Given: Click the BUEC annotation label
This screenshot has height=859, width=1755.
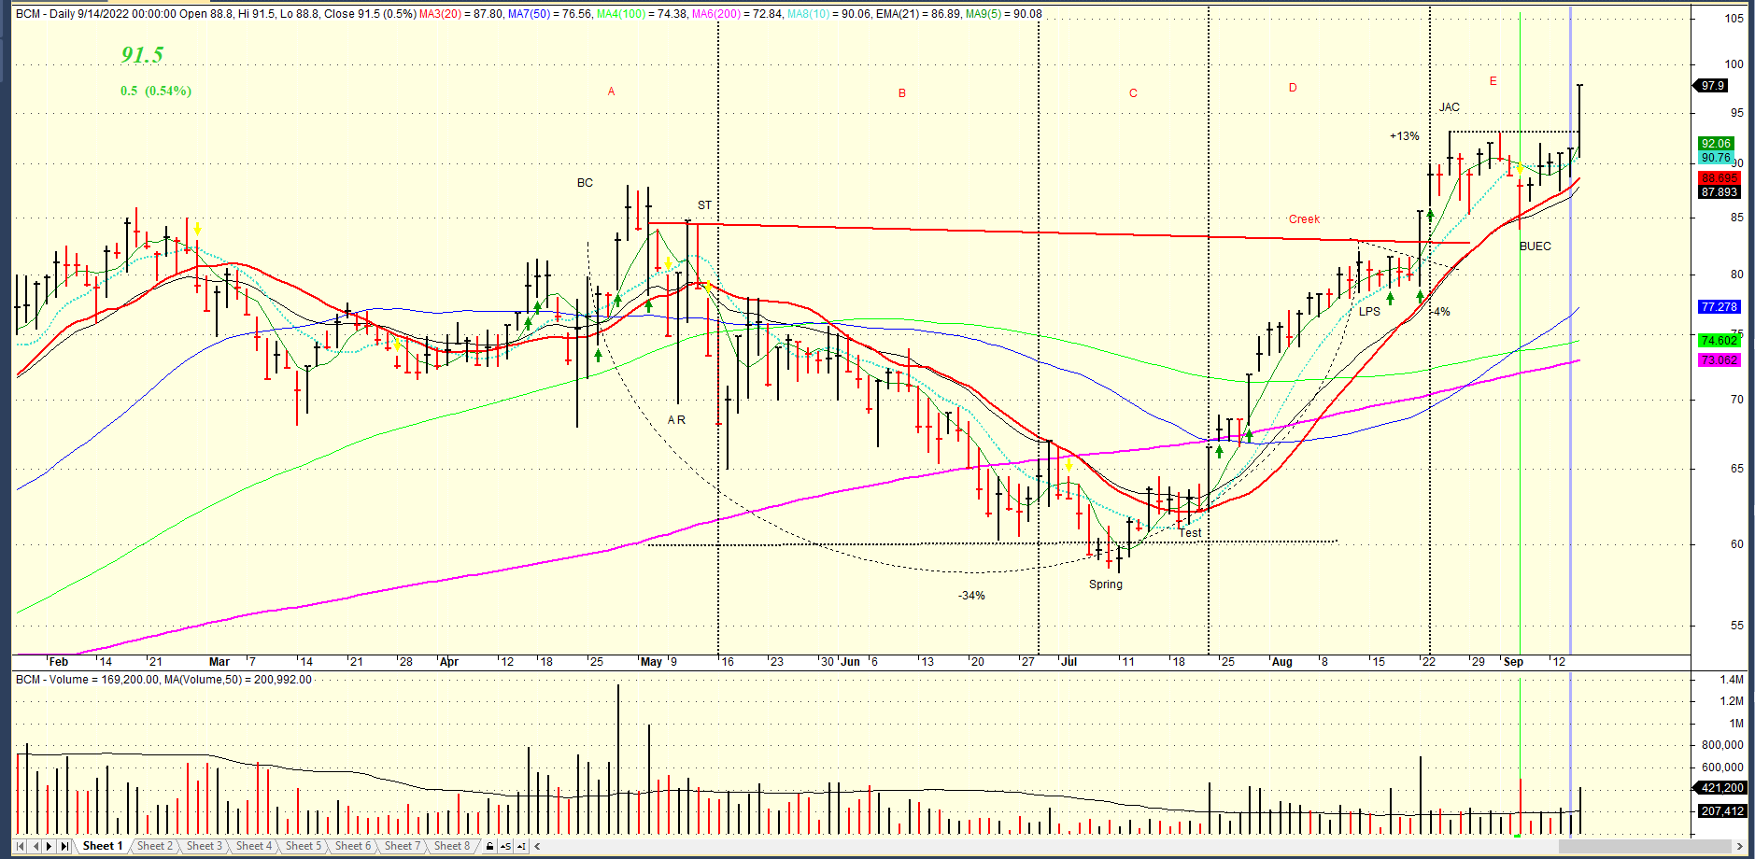Looking at the screenshot, I should 1535,246.
